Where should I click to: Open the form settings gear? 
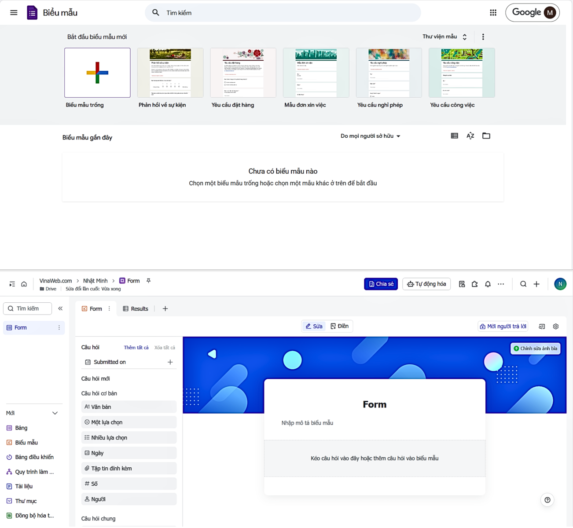(555, 326)
